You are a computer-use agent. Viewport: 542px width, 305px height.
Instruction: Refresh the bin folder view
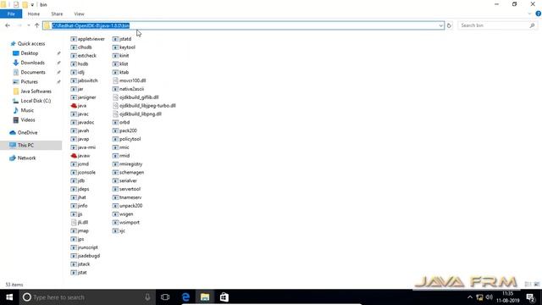[x=449, y=25]
